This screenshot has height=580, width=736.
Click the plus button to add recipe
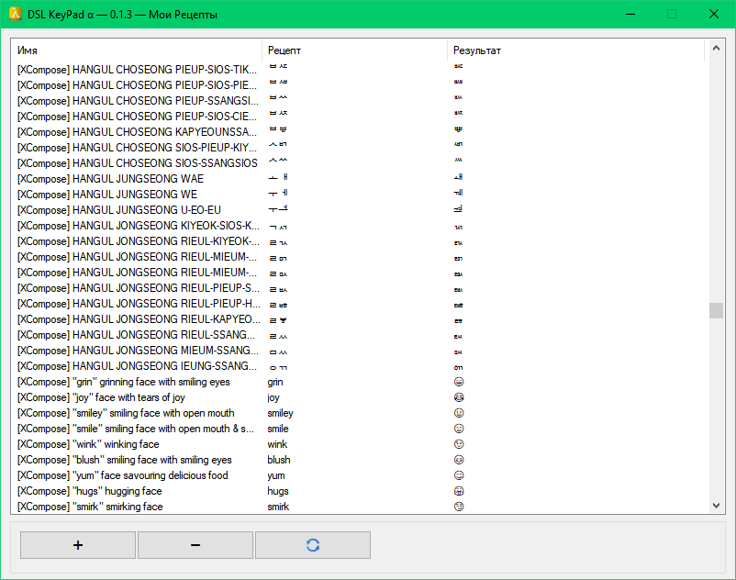coord(78,545)
